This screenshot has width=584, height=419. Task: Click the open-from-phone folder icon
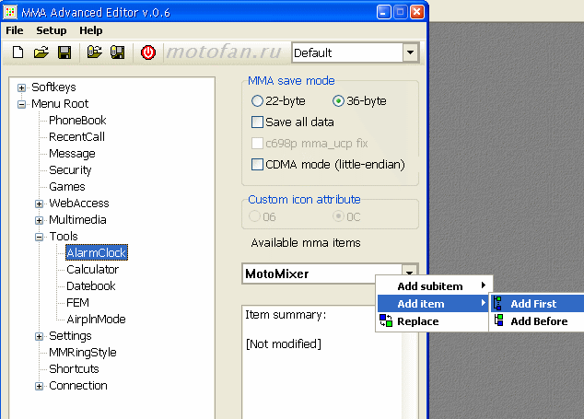(x=94, y=52)
